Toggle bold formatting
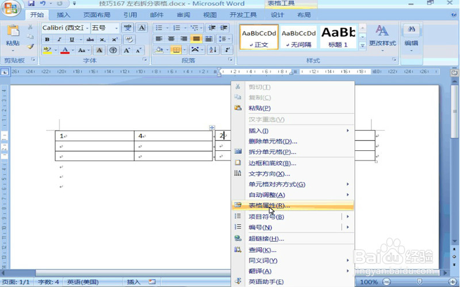The image size is (460, 287). click(47, 39)
